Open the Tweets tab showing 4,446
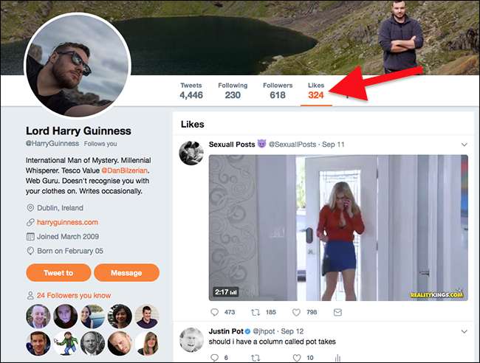 tap(191, 91)
